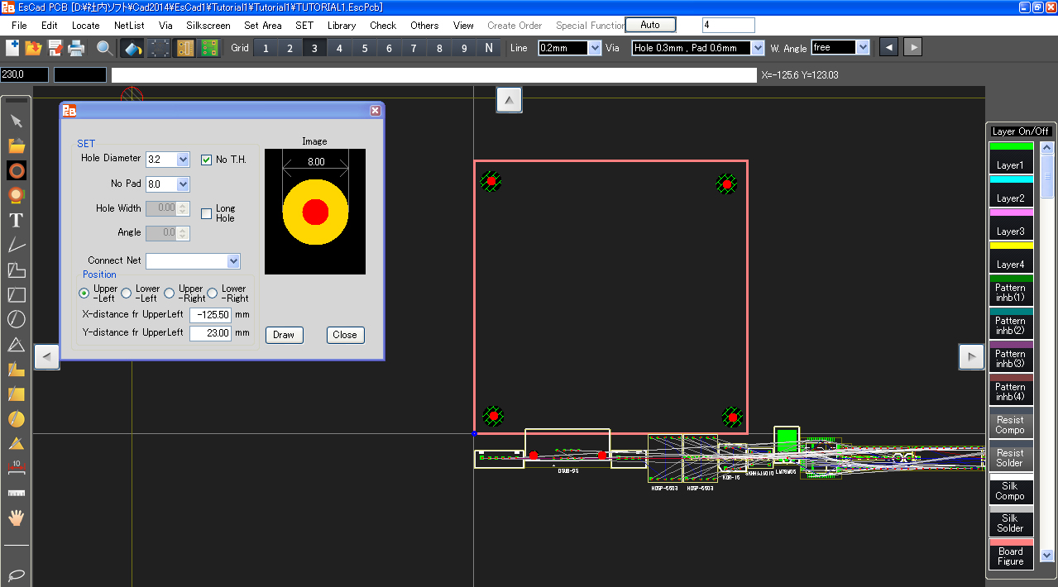This screenshot has width=1058, height=587.
Task: Enable the Long Hole checkbox
Action: click(x=207, y=213)
